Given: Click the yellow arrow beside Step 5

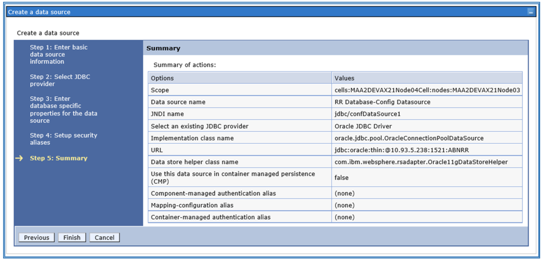Looking at the screenshot, I should coord(19,158).
